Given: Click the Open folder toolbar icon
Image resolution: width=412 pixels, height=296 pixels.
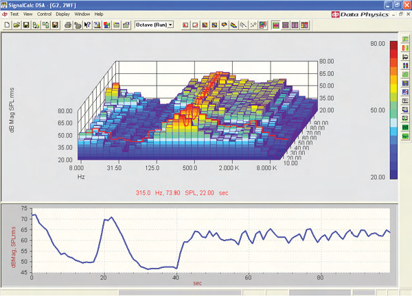Looking at the screenshot, I should [16, 25].
